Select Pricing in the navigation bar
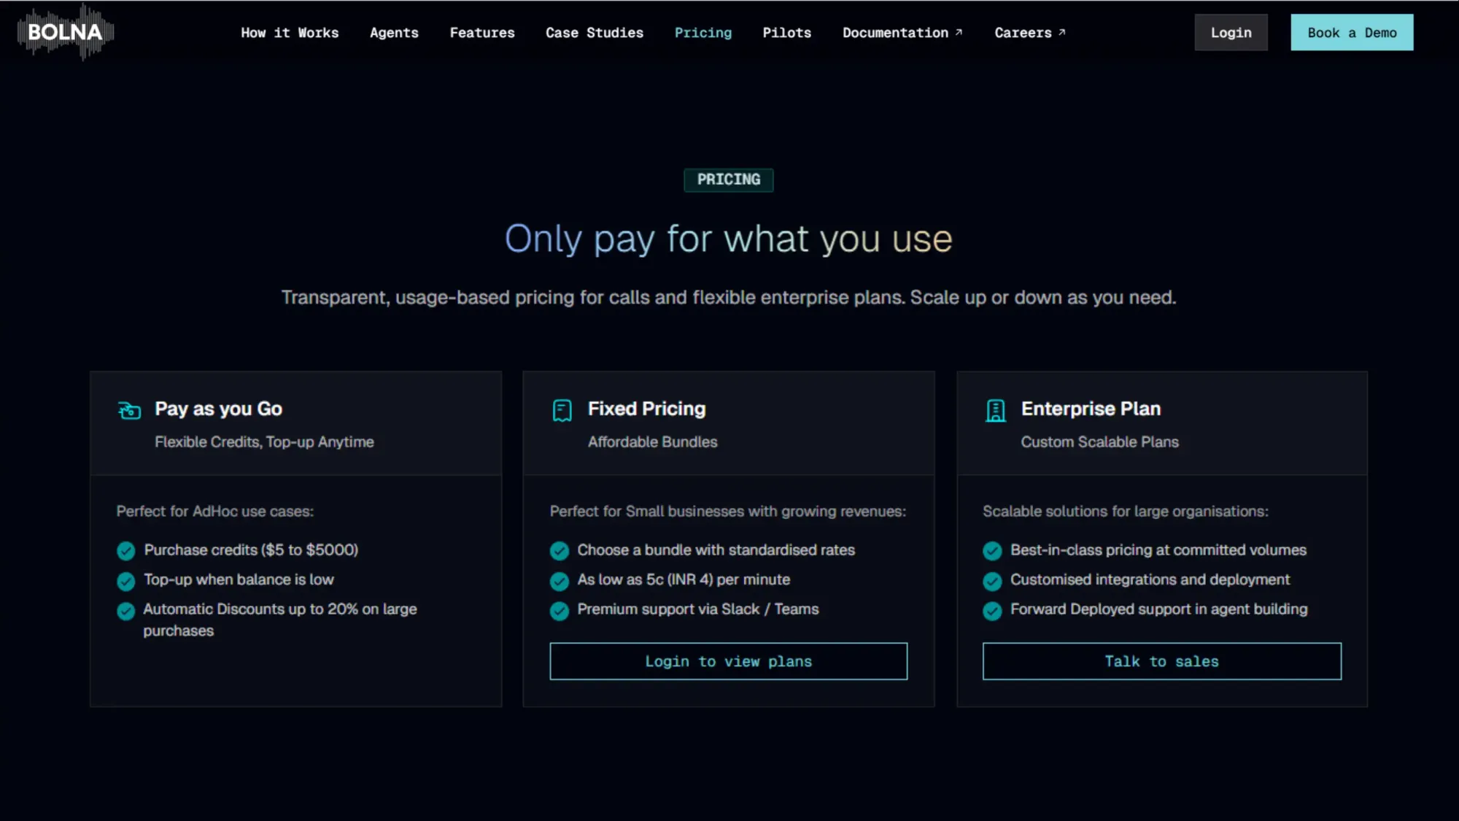This screenshot has height=821, width=1459. [x=703, y=32]
